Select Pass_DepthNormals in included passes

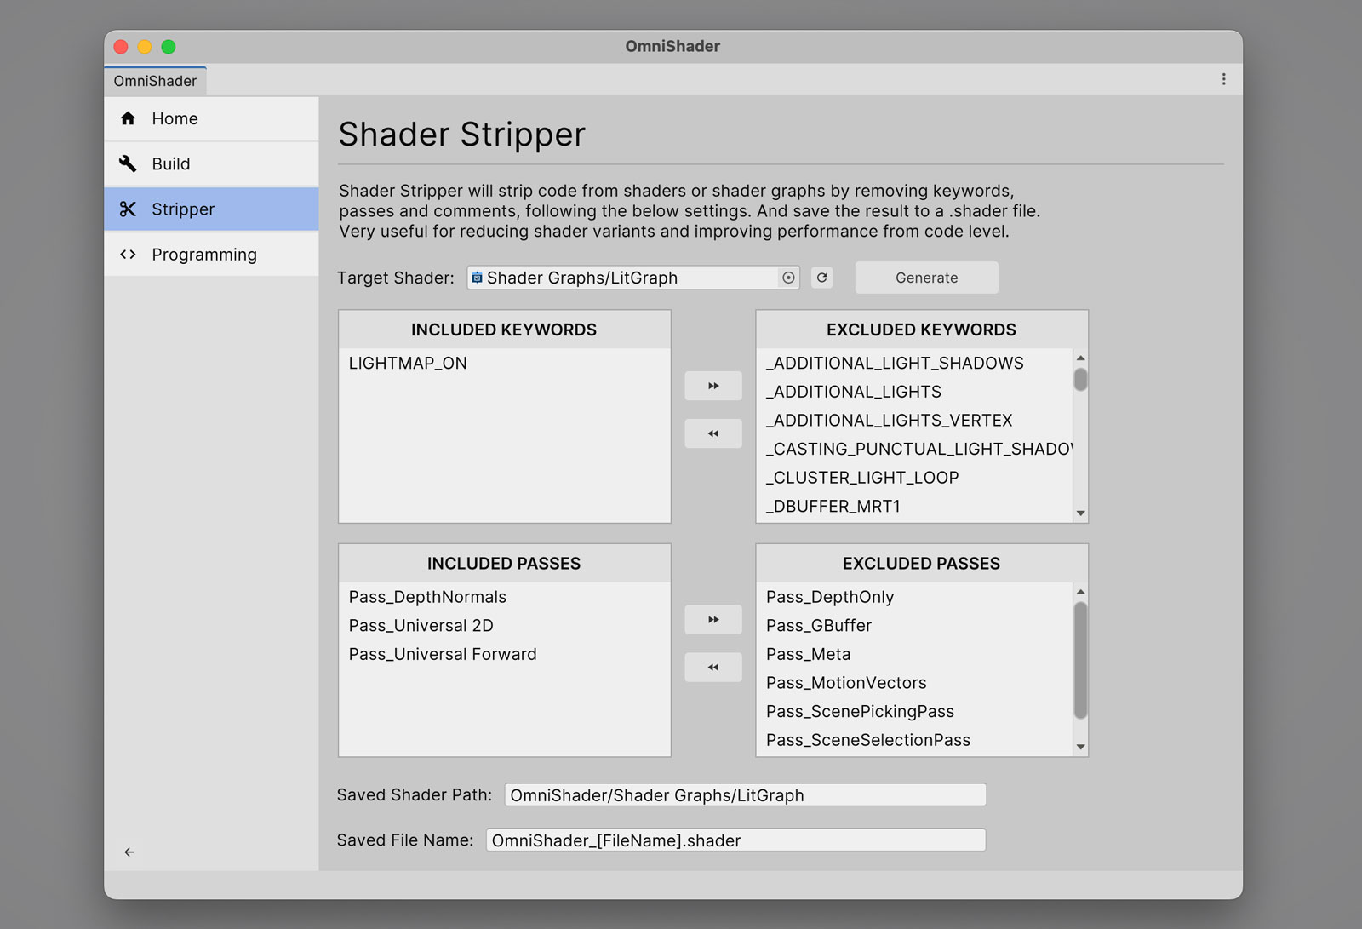[x=504, y=597]
